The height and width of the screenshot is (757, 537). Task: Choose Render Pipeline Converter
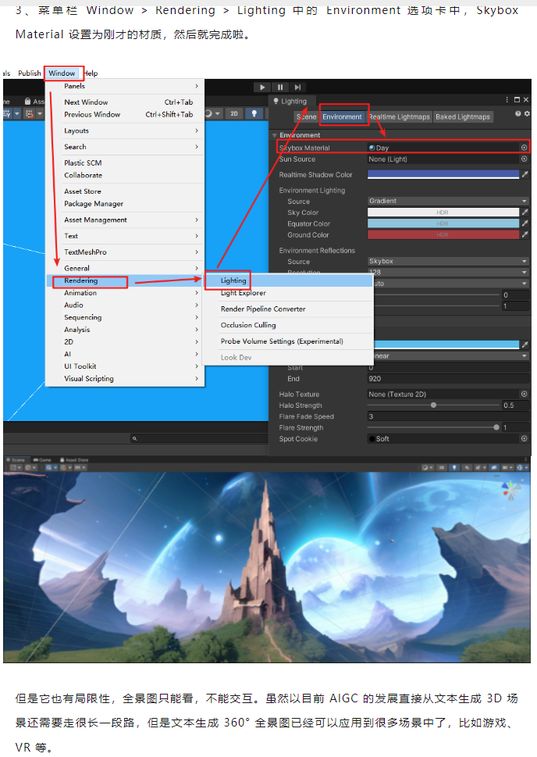[x=288, y=309]
